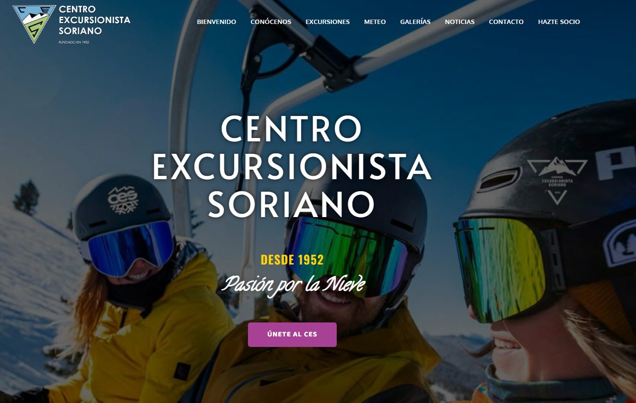The height and width of the screenshot is (403, 636).
Task: Click the Pasión por la Nieve tagline
Action: point(293,285)
